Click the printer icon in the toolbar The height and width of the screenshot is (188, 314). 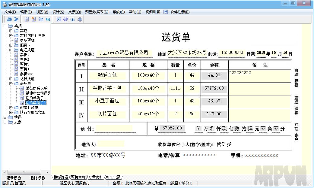tap(9, 20)
